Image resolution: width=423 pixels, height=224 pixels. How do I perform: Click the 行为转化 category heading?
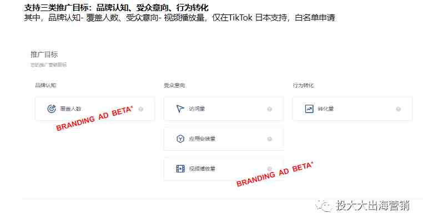point(303,85)
